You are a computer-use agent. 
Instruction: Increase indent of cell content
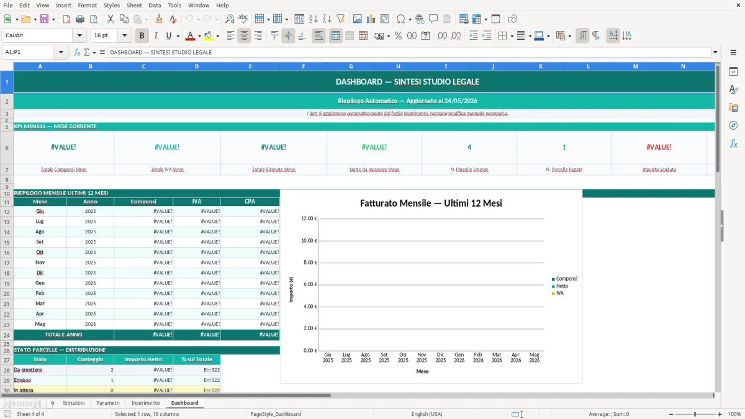(x=473, y=36)
